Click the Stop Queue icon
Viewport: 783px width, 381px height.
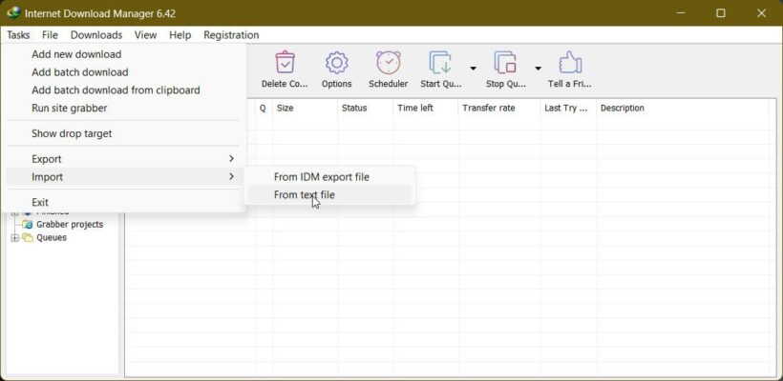click(x=505, y=64)
